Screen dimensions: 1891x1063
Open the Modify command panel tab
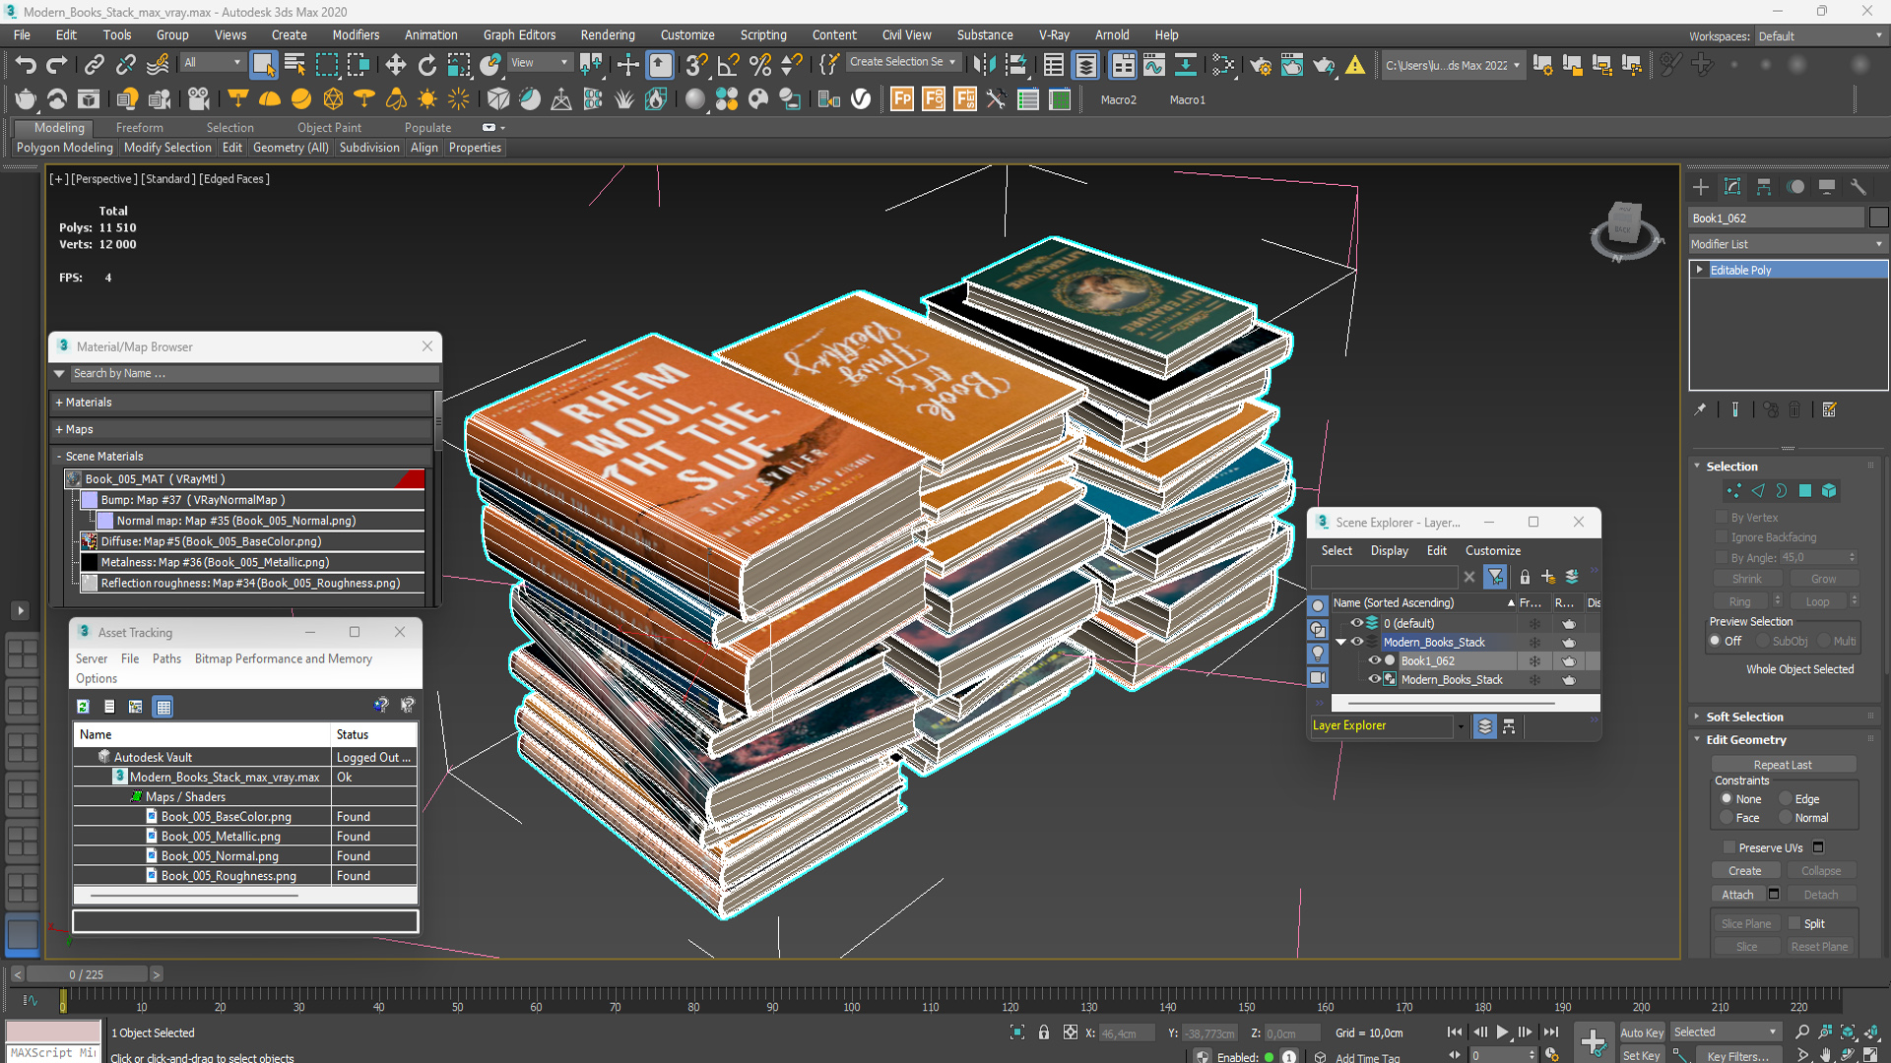click(x=1732, y=187)
